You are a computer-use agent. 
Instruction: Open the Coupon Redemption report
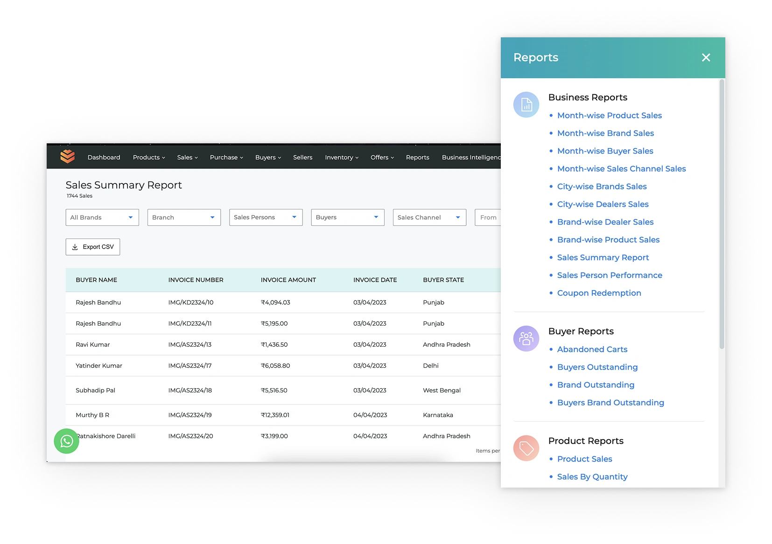(599, 293)
